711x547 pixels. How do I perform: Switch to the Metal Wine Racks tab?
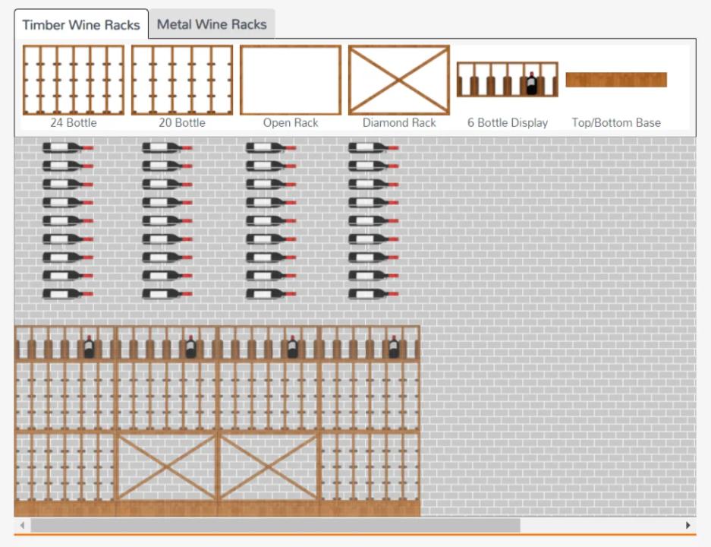click(x=212, y=24)
